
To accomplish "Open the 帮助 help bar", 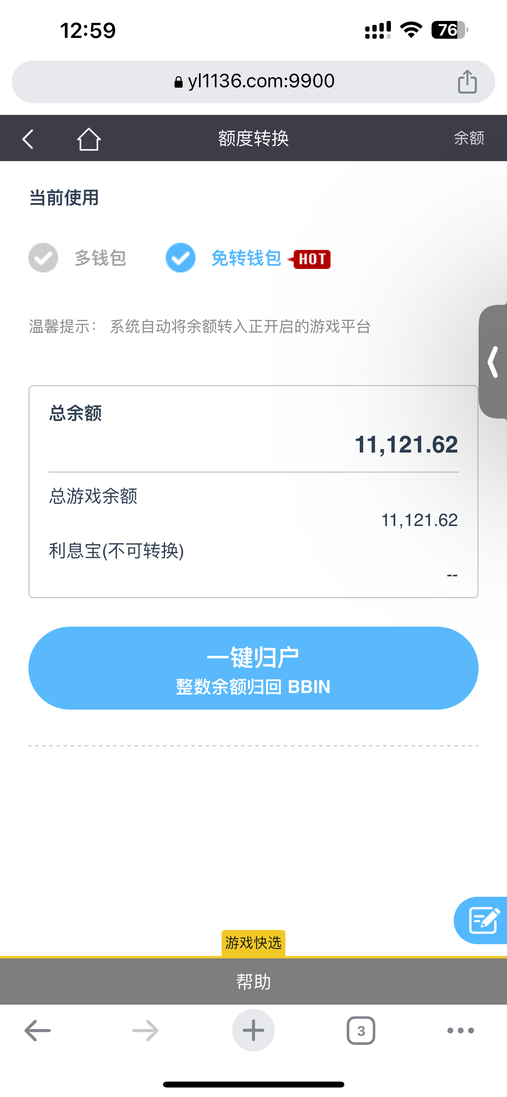I will pos(253,982).
